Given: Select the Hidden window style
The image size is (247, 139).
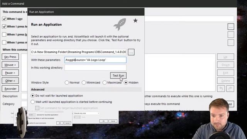Looking at the screenshot, I should pyautogui.click(x=126, y=83).
